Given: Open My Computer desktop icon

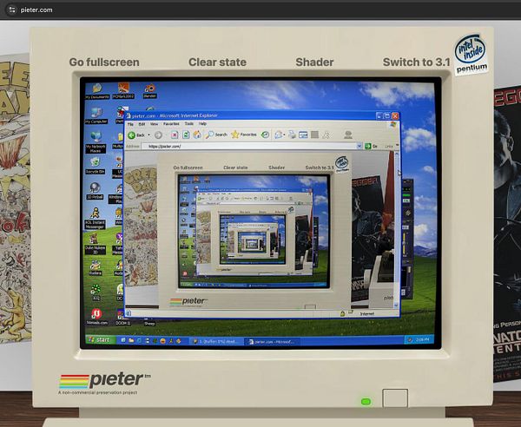Looking at the screenshot, I should point(96,115).
